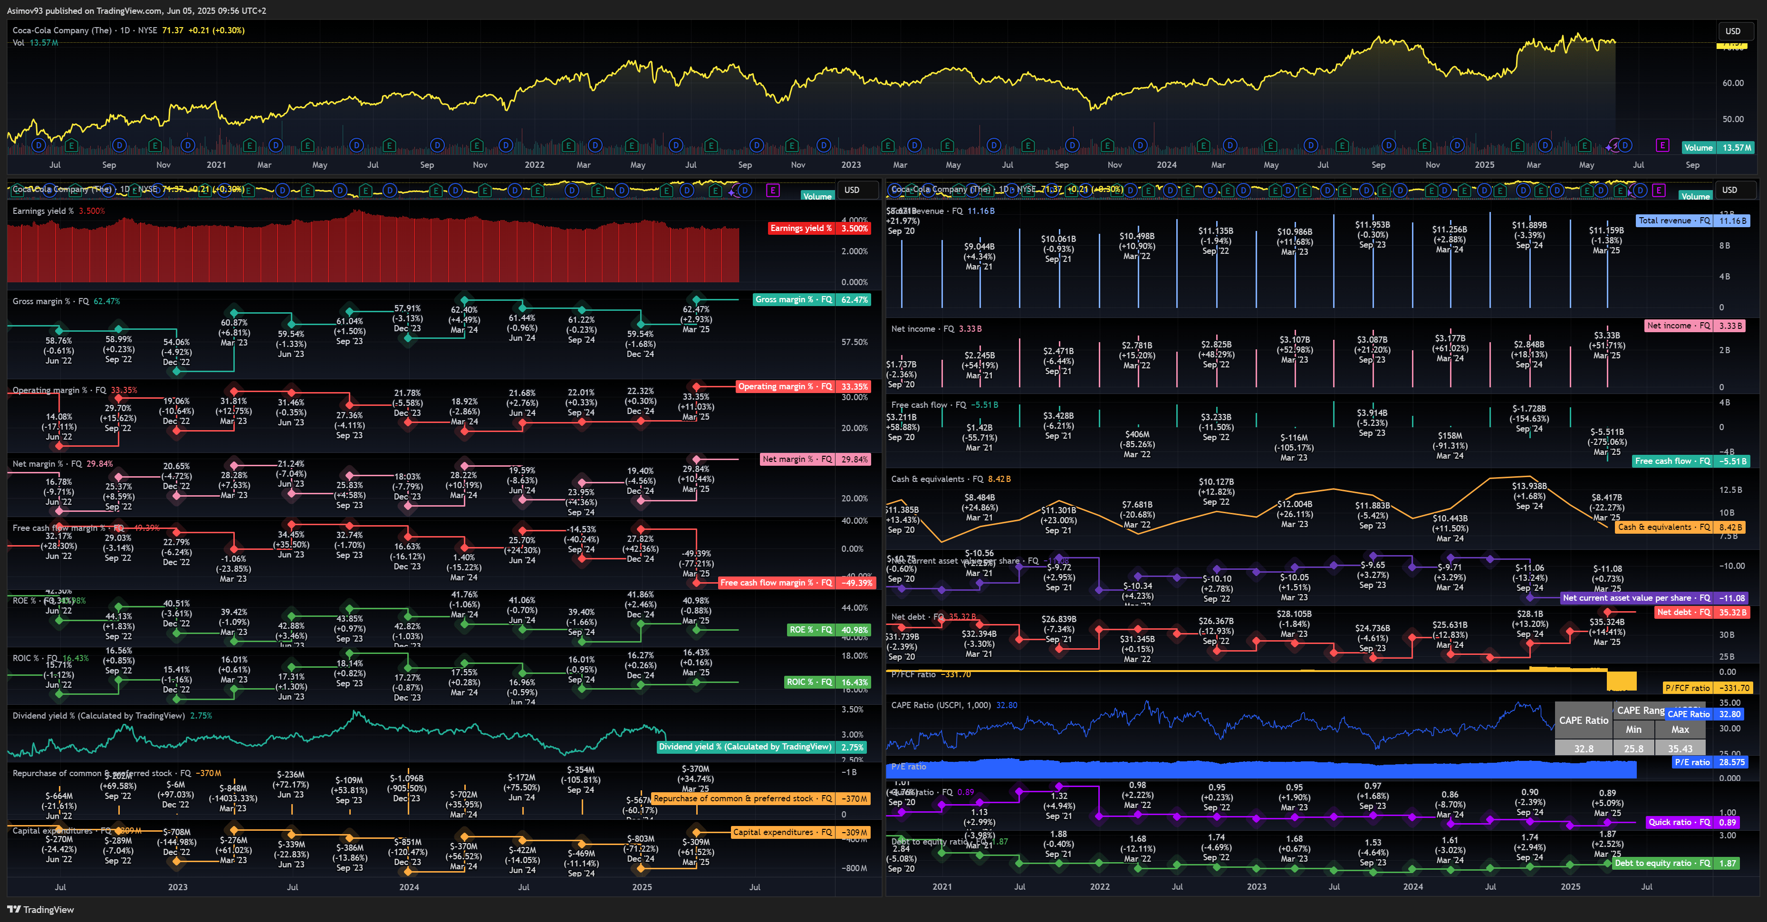Click the purple E marker in the lower-left panel header
The height and width of the screenshot is (922, 1767).
[773, 191]
